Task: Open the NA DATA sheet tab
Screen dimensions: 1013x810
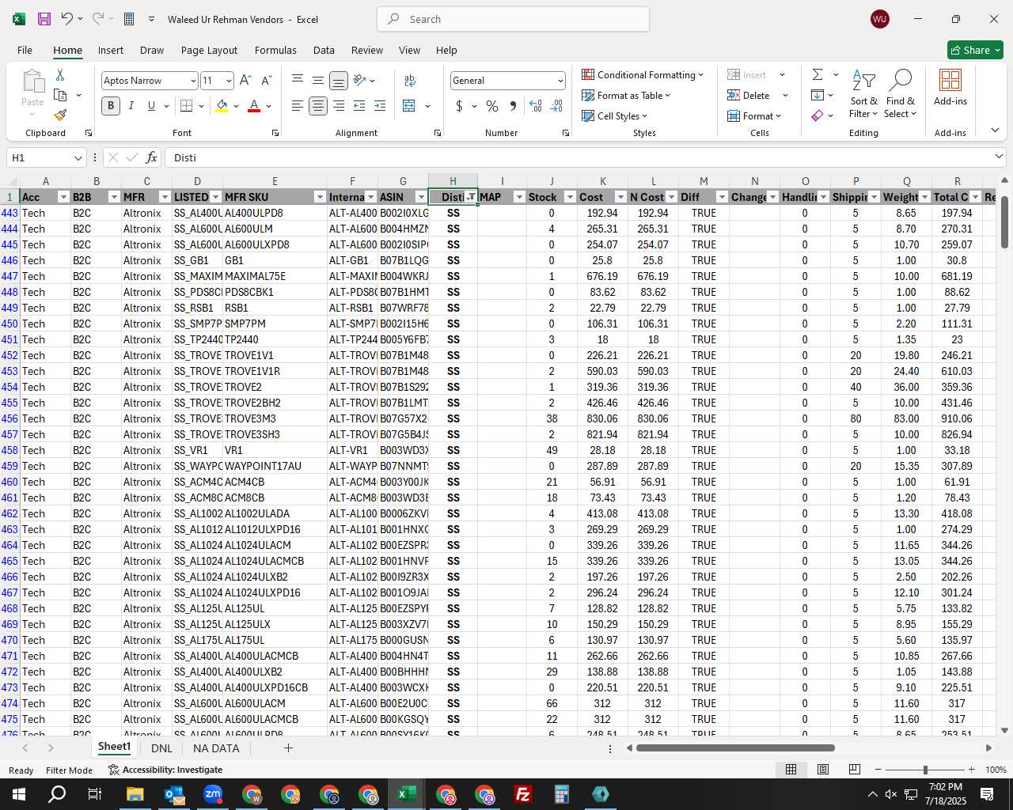Action: 216,748
